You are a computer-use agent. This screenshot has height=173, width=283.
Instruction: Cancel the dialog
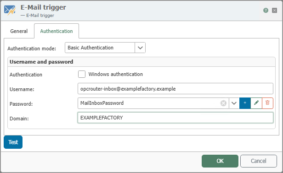pyautogui.click(x=259, y=161)
